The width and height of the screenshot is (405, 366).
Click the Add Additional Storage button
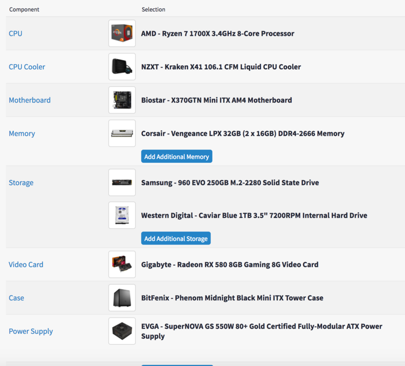pos(176,238)
